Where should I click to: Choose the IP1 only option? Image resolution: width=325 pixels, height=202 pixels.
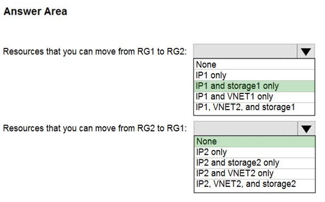pyautogui.click(x=254, y=75)
